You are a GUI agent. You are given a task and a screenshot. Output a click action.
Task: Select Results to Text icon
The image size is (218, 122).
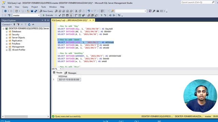pyautogui.click(x=89, y=15)
